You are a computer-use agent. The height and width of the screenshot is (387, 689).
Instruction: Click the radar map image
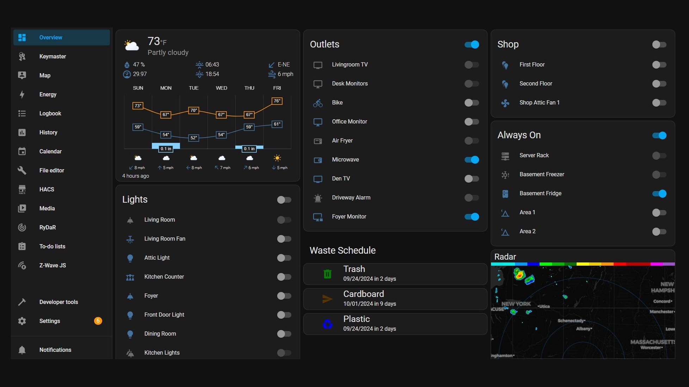pos(583,312)
